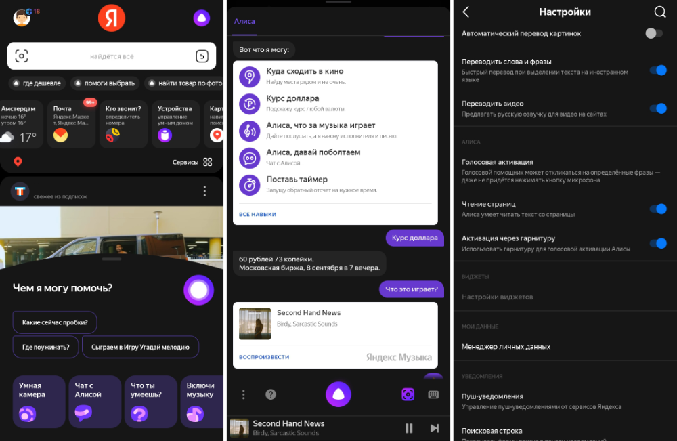
Task: Pause Second Hand News in mini player
Action: (409, 428)
